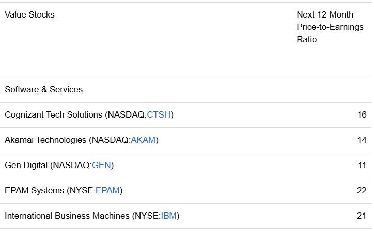The height and width of the screenshot is (231, 374).
Task: Click the Gen Digital company name
Action: tap(26, 166)
